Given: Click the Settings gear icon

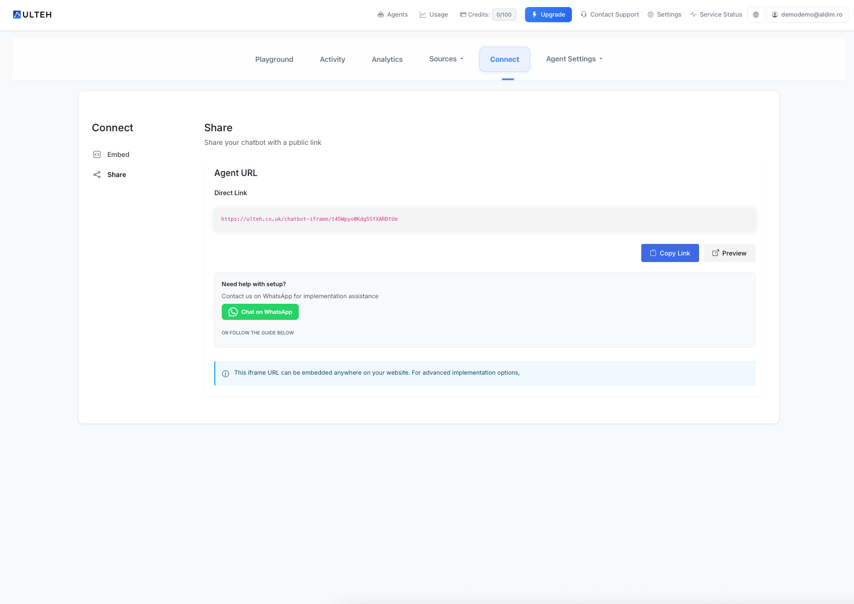Looking at the screenshot, I should click(650, 15).
